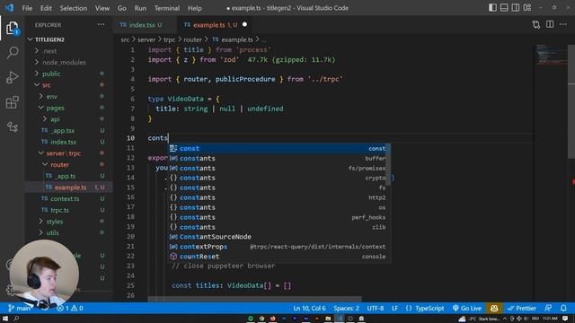Open the Selection menu

[74, 8]
